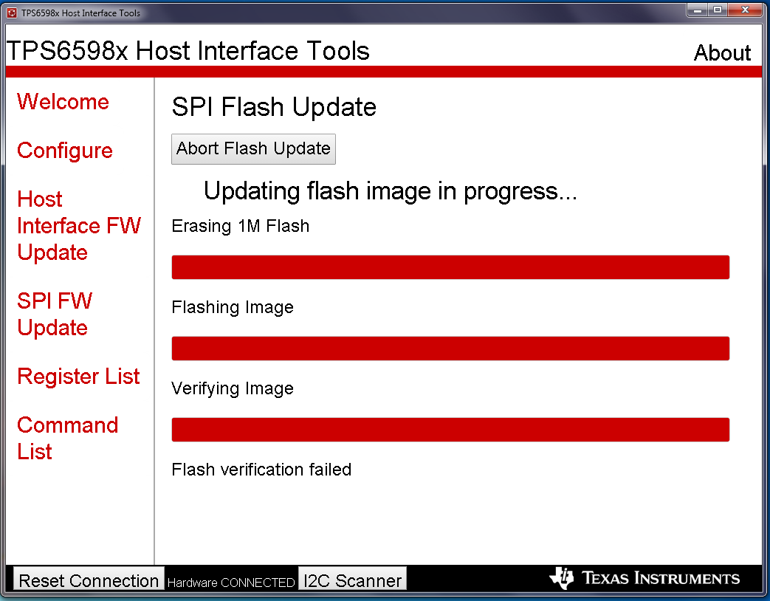Click the Texas Instruments logo
770x601 pixels.
tap(644, 578)
